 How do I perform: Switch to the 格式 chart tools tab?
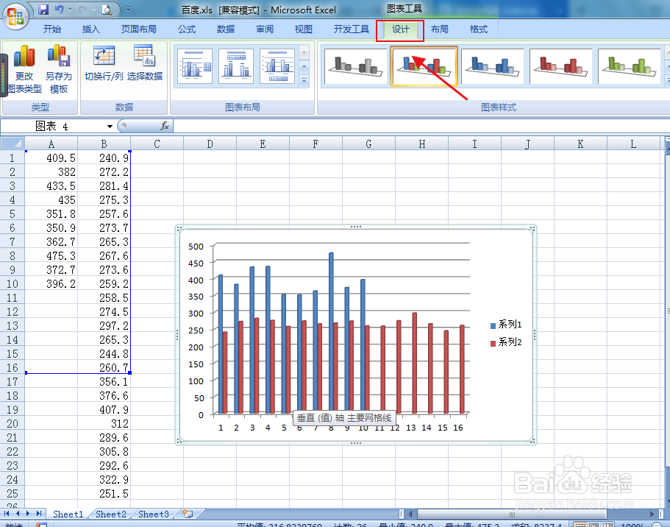(478, 29)
